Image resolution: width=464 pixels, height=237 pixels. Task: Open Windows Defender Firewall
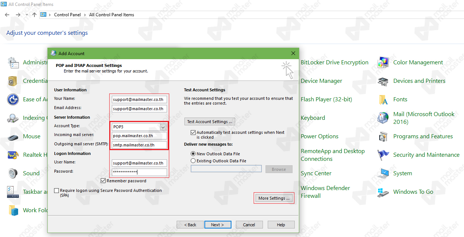325,192
